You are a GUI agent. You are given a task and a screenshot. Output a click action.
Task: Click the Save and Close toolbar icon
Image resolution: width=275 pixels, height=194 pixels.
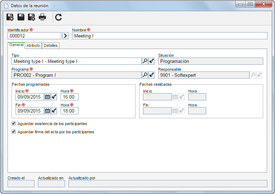tap(32, 17)
